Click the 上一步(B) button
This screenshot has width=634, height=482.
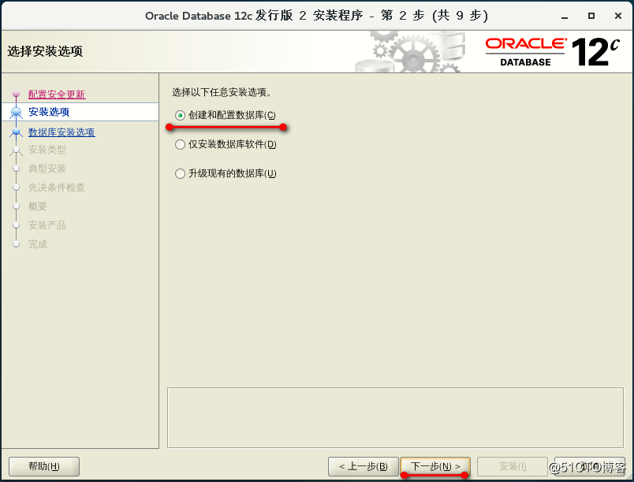pos(363,466)
